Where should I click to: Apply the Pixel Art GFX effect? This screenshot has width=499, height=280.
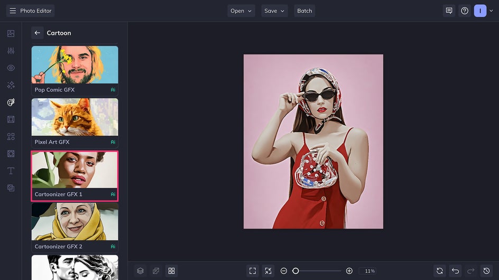point(75,123)
